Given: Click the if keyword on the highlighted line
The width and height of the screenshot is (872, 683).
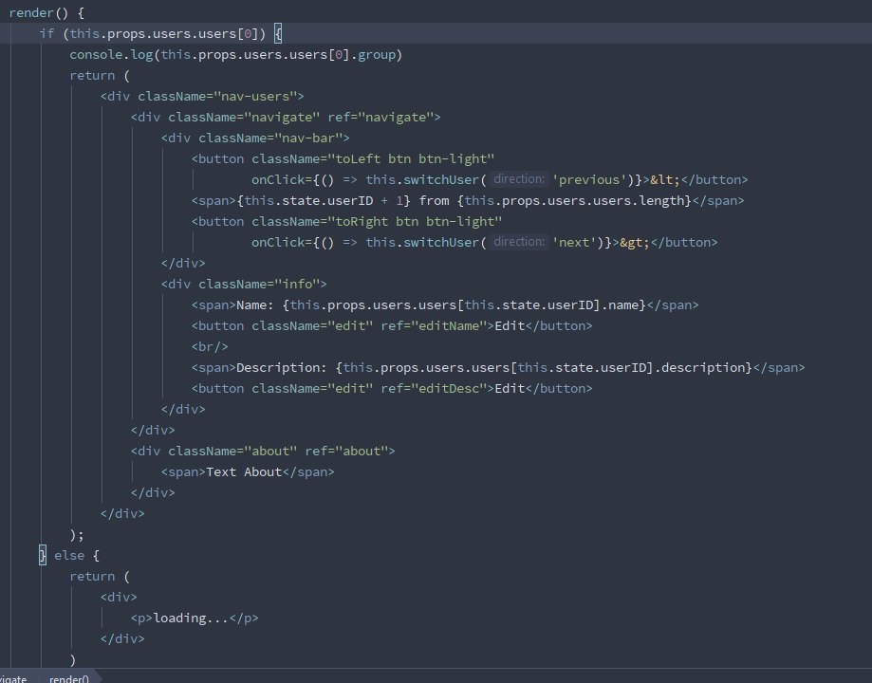Looking at the screenshot, I should pos(46,34).
